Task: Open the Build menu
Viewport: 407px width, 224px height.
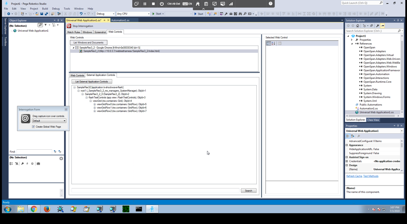Action: (45, 8)
